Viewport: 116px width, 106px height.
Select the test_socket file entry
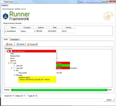tap(23, 73)
